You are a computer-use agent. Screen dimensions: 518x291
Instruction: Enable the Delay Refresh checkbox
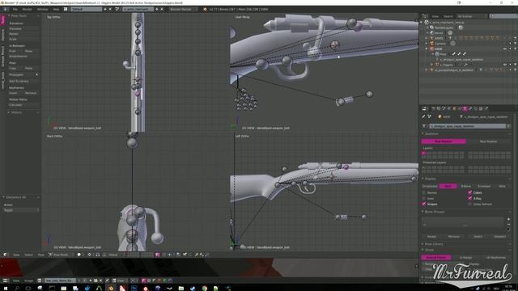click(x=469, y=205)
